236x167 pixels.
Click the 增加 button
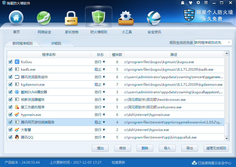click(x=100, y=148)
